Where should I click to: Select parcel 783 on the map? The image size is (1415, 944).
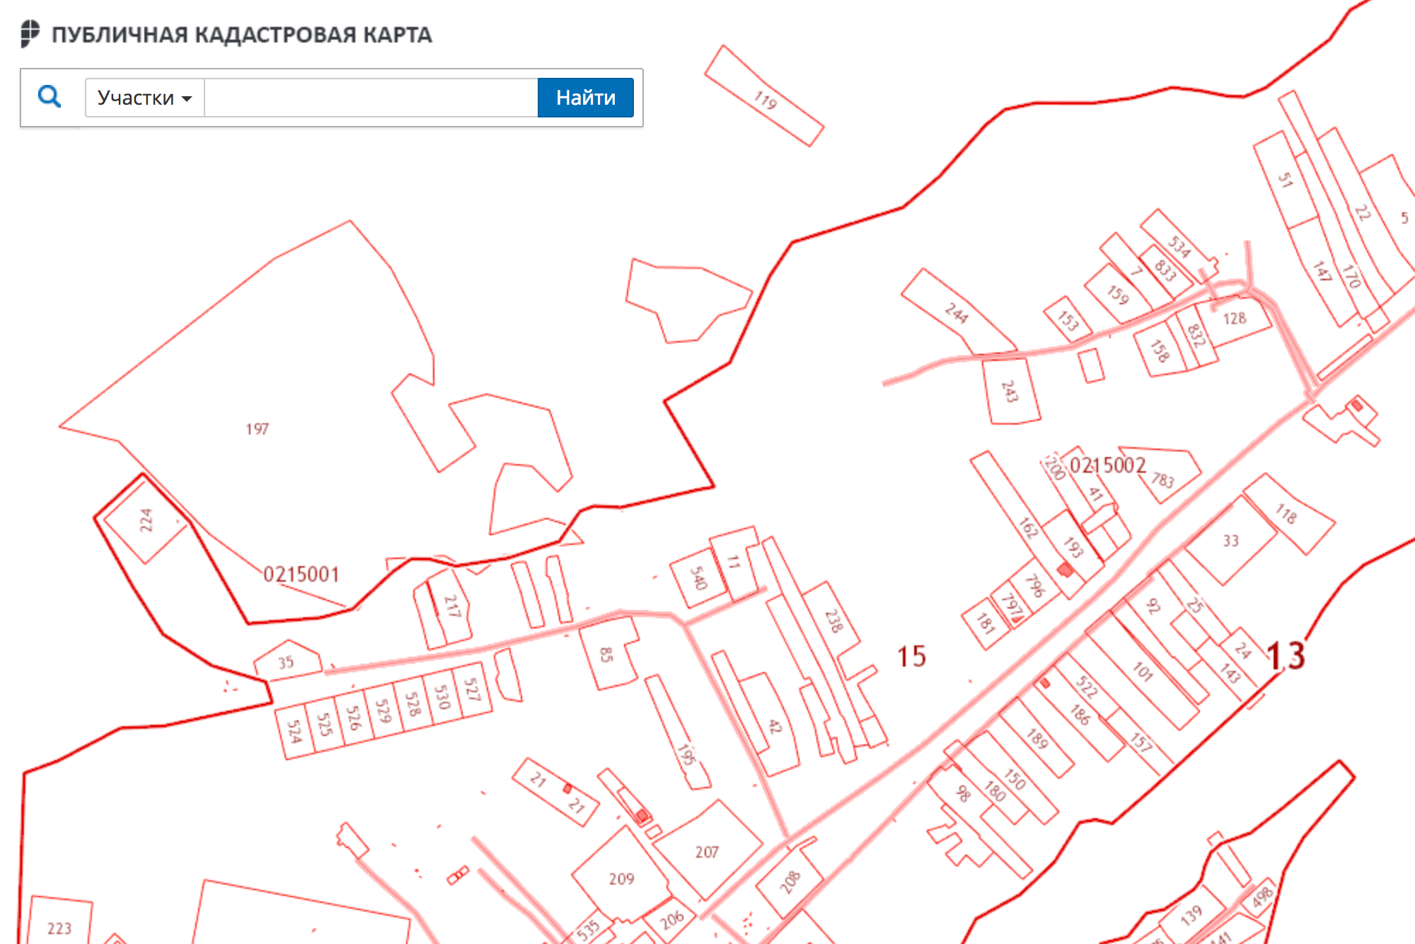point(1162,480)
